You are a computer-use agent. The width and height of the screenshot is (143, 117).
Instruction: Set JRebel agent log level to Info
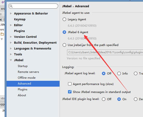point(119,73)
